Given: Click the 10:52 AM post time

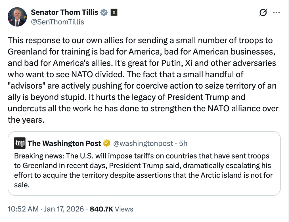Looking at the screenshot, I should tap(23, 209).
